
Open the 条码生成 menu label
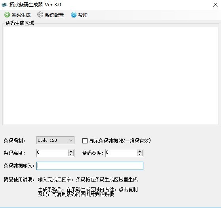[x=21, y=15]
